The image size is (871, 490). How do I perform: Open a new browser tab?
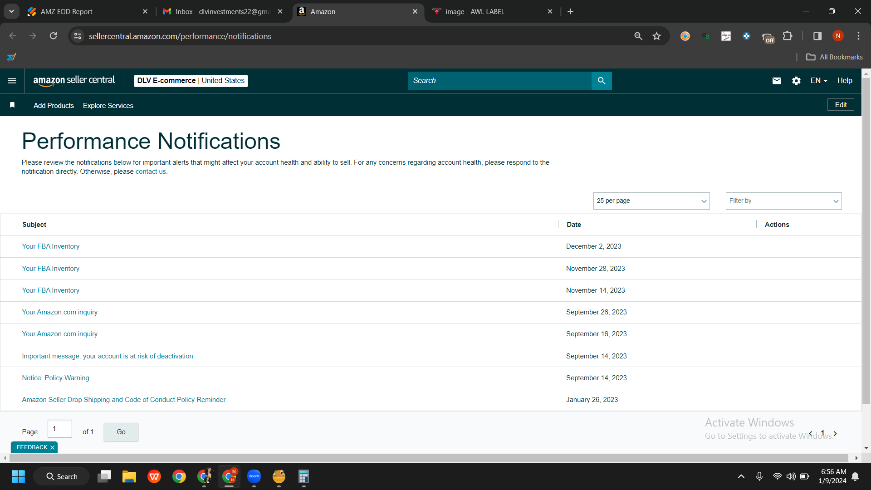[x=570, y=11]
